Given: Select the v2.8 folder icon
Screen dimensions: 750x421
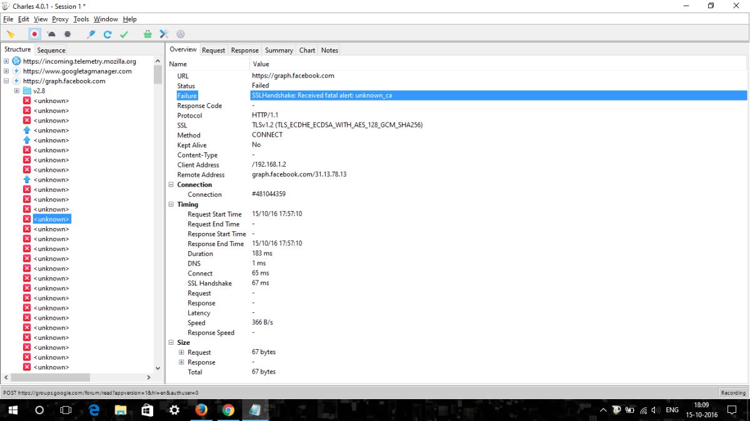Looking at the screenshot, I should [27, 91].
